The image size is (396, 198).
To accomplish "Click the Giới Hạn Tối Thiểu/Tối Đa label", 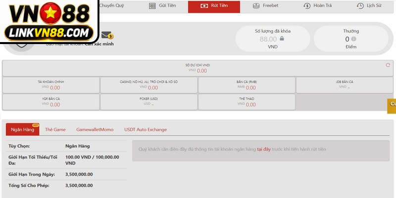I will (33, 160).
